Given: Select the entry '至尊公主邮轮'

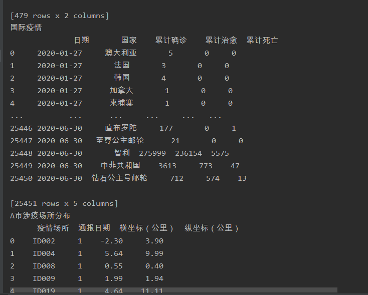Looking at the screenshot, I should point(120,140).
